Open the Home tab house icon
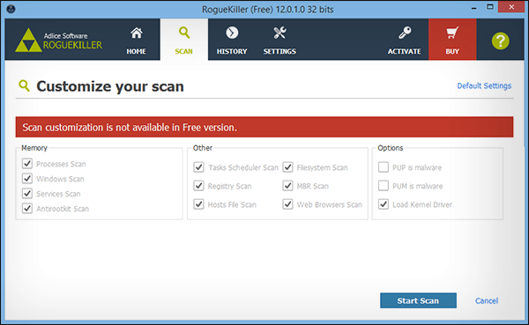Image resolution: width=529 pixels, height=325 pixels. coord(137,33)
